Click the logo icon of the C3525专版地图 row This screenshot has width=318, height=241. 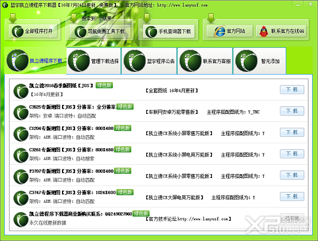point(21,112)
